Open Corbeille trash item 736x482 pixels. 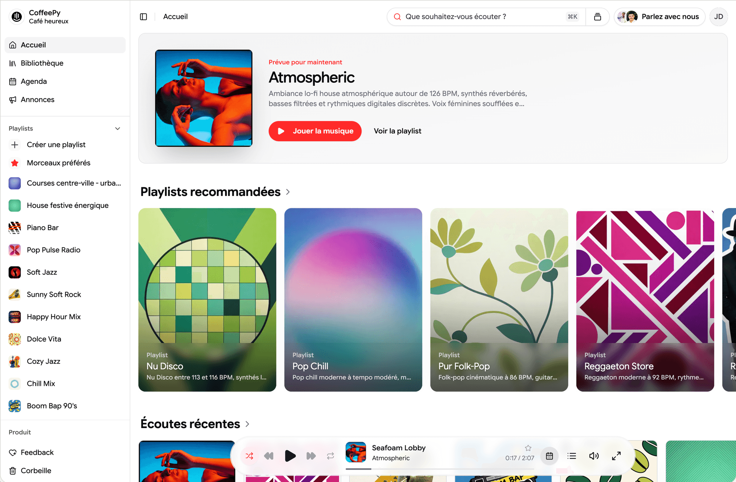point(65,471)
